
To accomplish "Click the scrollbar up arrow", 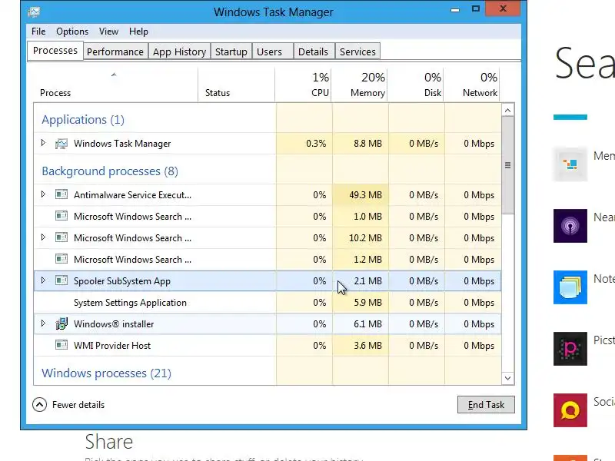I will (507, 111).
